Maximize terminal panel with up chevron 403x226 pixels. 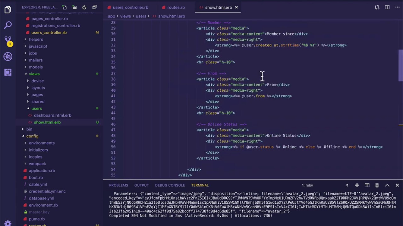point(387,185)
